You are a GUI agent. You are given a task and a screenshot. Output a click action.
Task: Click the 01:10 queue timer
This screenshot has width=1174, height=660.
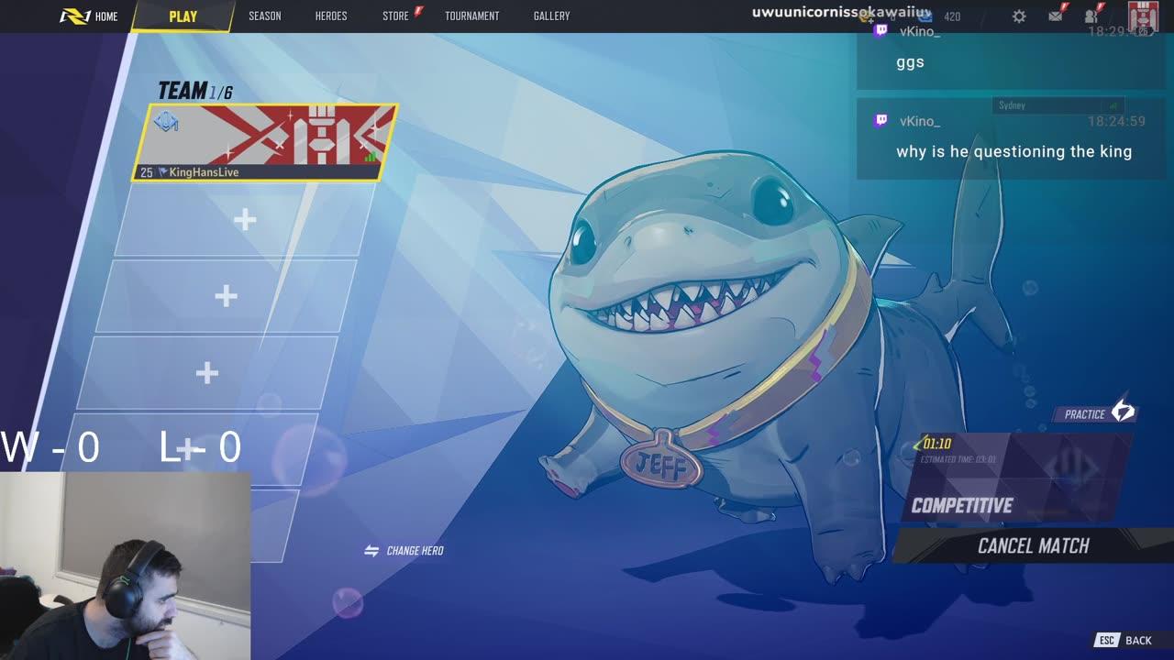936,444
